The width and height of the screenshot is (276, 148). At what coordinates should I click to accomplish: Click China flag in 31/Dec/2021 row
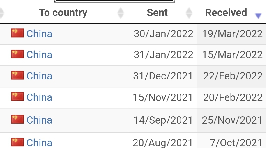tap(17, 75)
